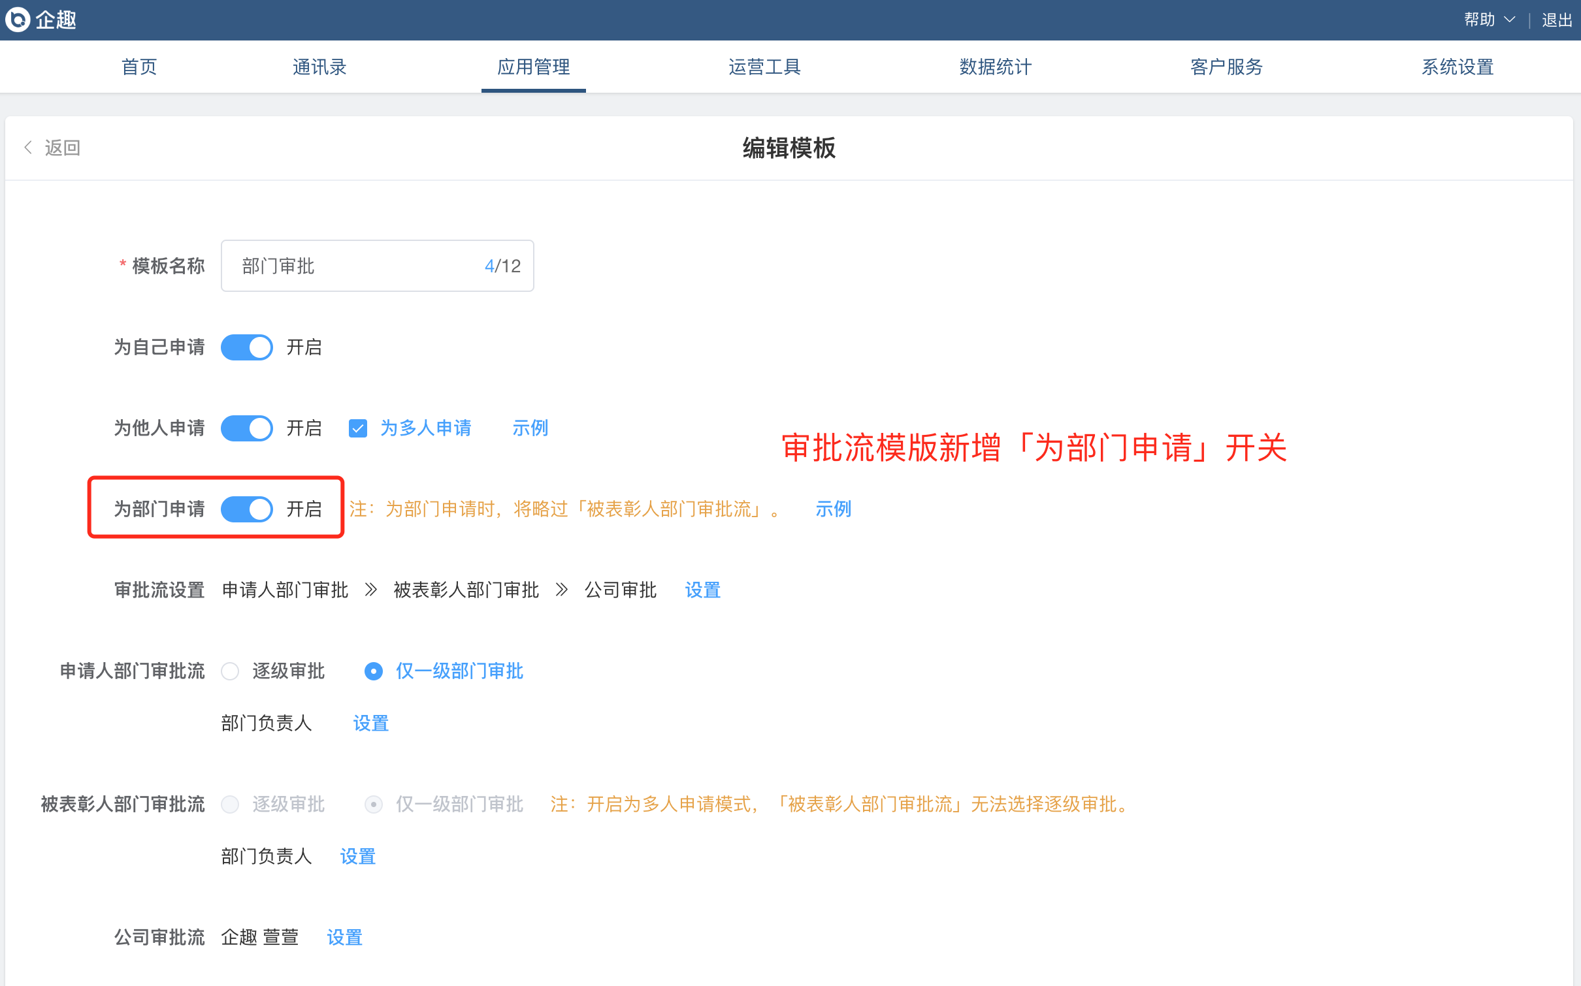Open the 通讯录 tab
Viewport: 1581px width, 986px height.
(x=319, y=67)
